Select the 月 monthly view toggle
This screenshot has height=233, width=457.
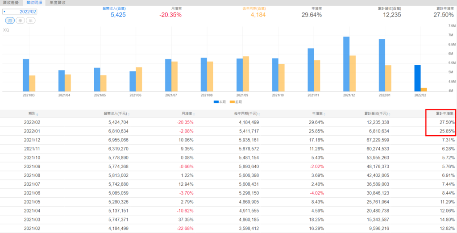pos(10,21)
